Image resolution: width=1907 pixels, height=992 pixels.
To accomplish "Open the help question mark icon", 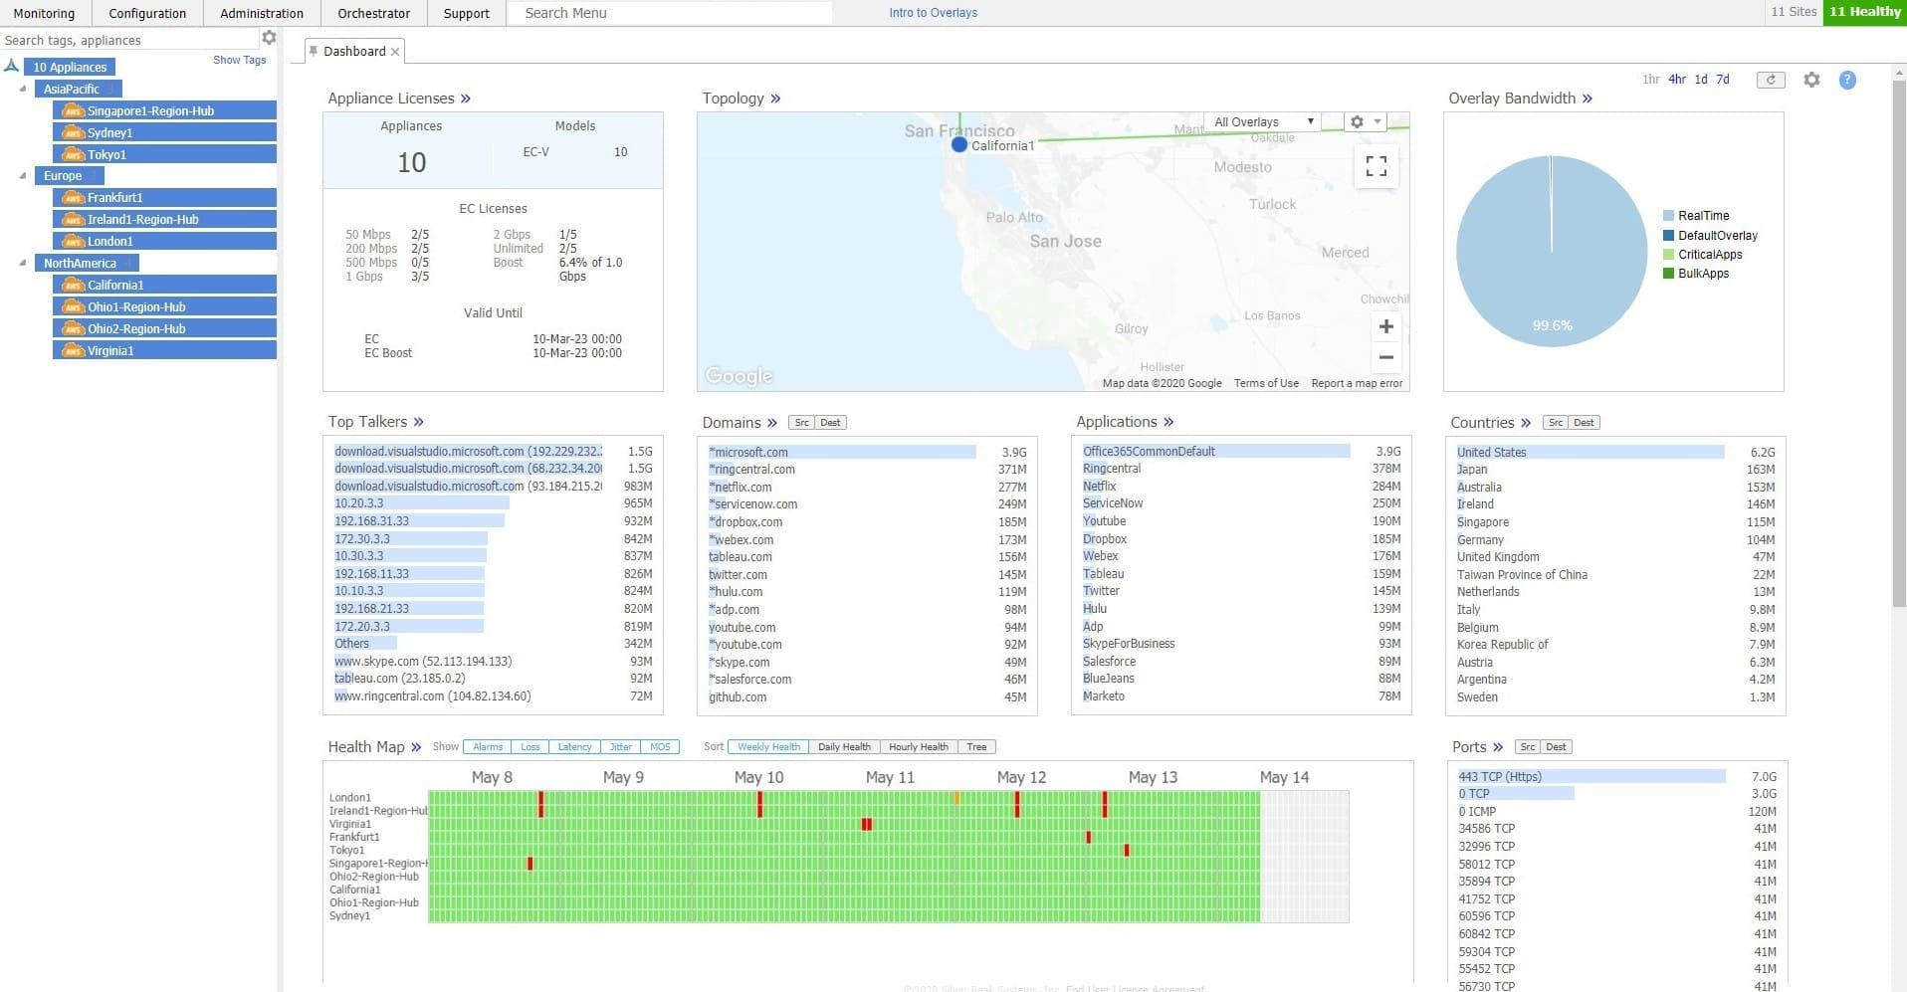I will [x=1849, y=80].
